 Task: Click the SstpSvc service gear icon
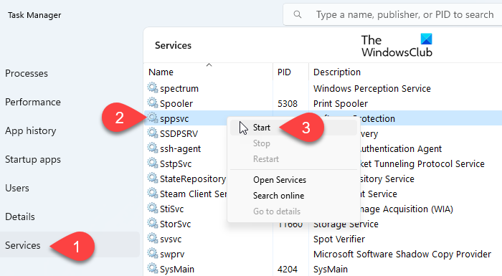click(x=153, y=163)
